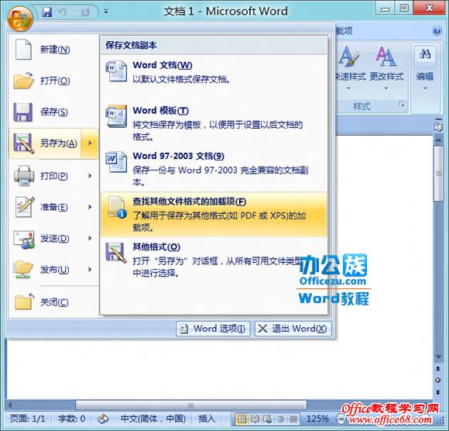Image resolution: width=449 pixels, height=431 pixels.
Task: Switch to Draft view
Action: [293, 419]
